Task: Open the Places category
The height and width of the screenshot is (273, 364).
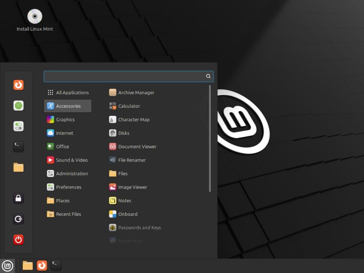Action: point(68,201)
